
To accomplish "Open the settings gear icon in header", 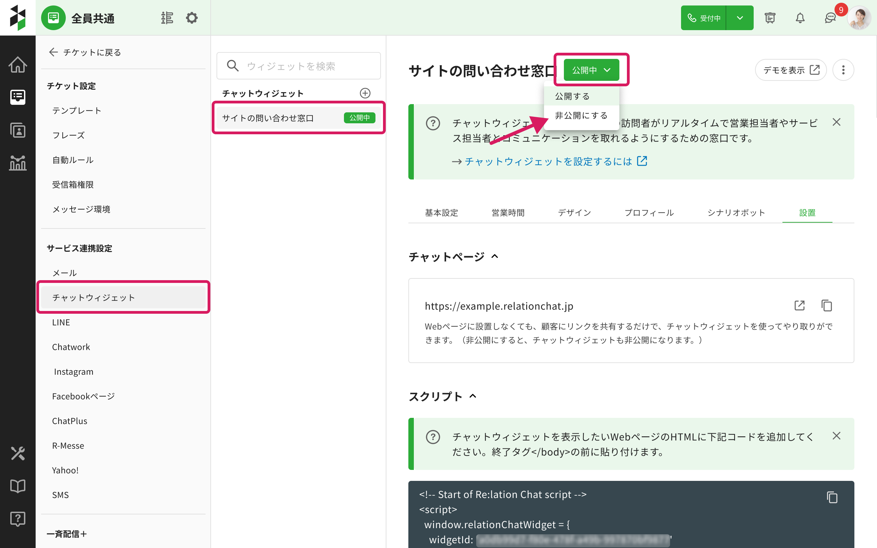I will click(192, 18).
